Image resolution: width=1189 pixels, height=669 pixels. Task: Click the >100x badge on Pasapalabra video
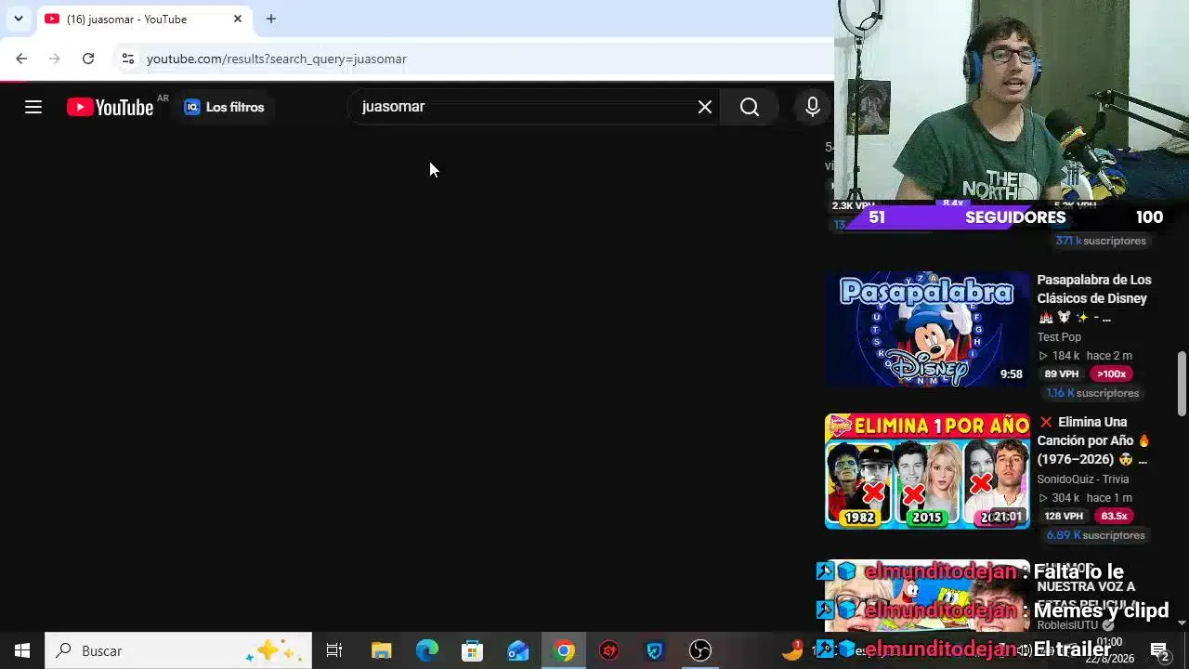click(x=1111, y=374)
